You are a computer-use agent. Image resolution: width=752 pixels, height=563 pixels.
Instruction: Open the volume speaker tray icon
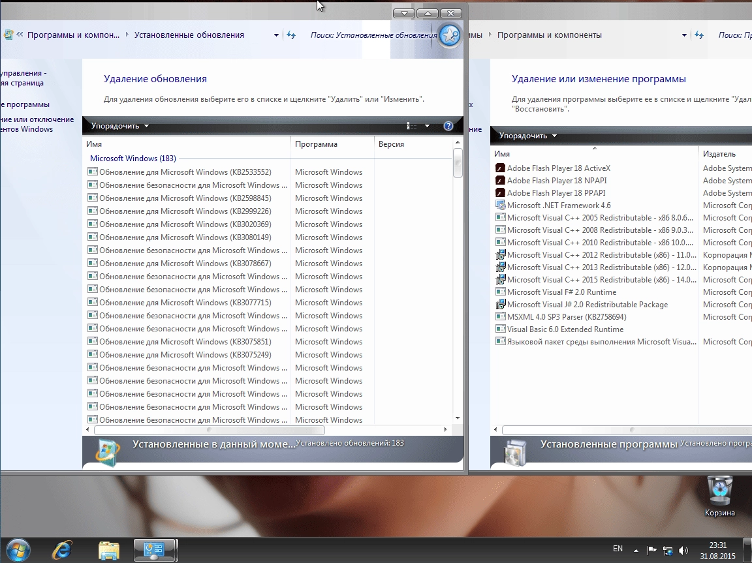683,550
